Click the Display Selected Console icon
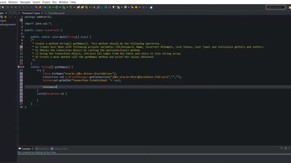The image size is (291, 163). (286, 148)
